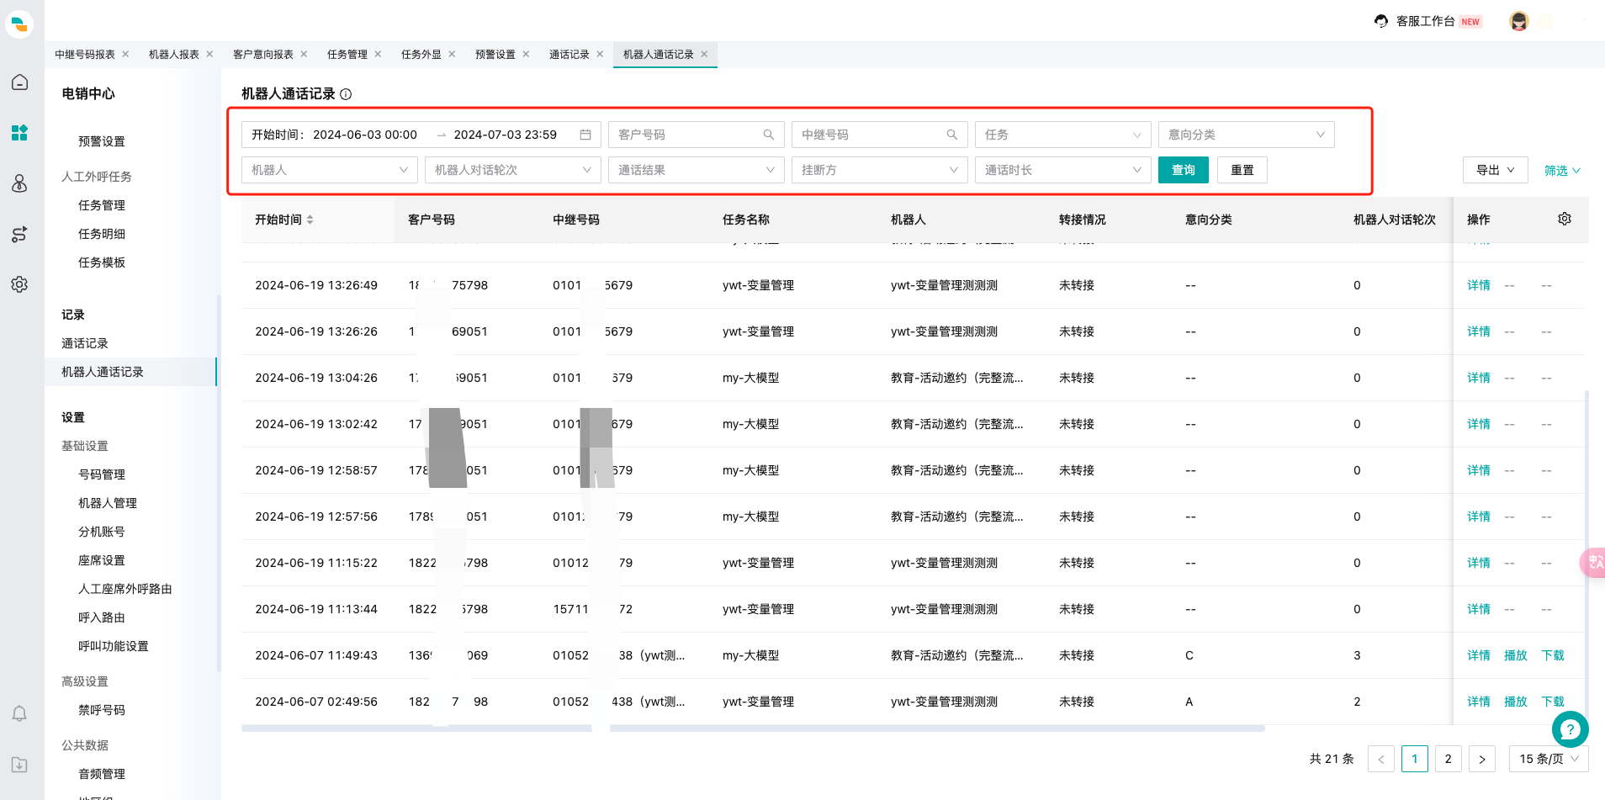The height and width of the screenshot is (800, 1605).
Task: Click the headset icon next to 客服工作台
Action: [x=1381, y=21]
